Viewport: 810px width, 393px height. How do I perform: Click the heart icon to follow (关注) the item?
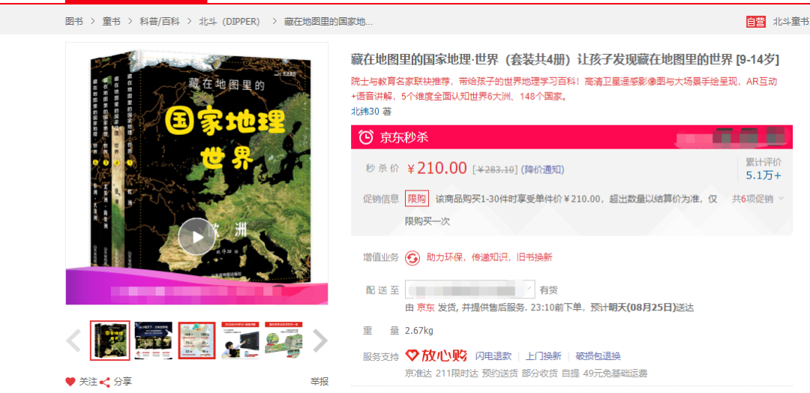[70, 382]
